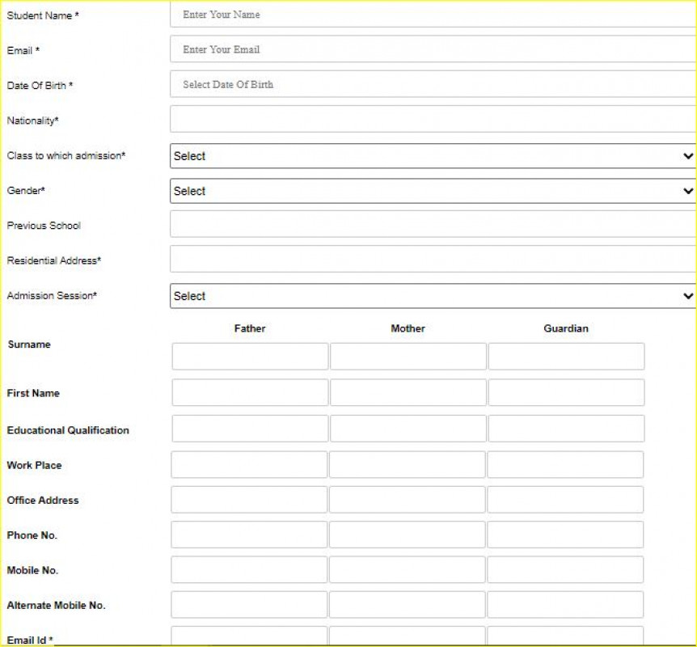
Task: Open the Class to which admission dropdown
Action: [433, 156]
